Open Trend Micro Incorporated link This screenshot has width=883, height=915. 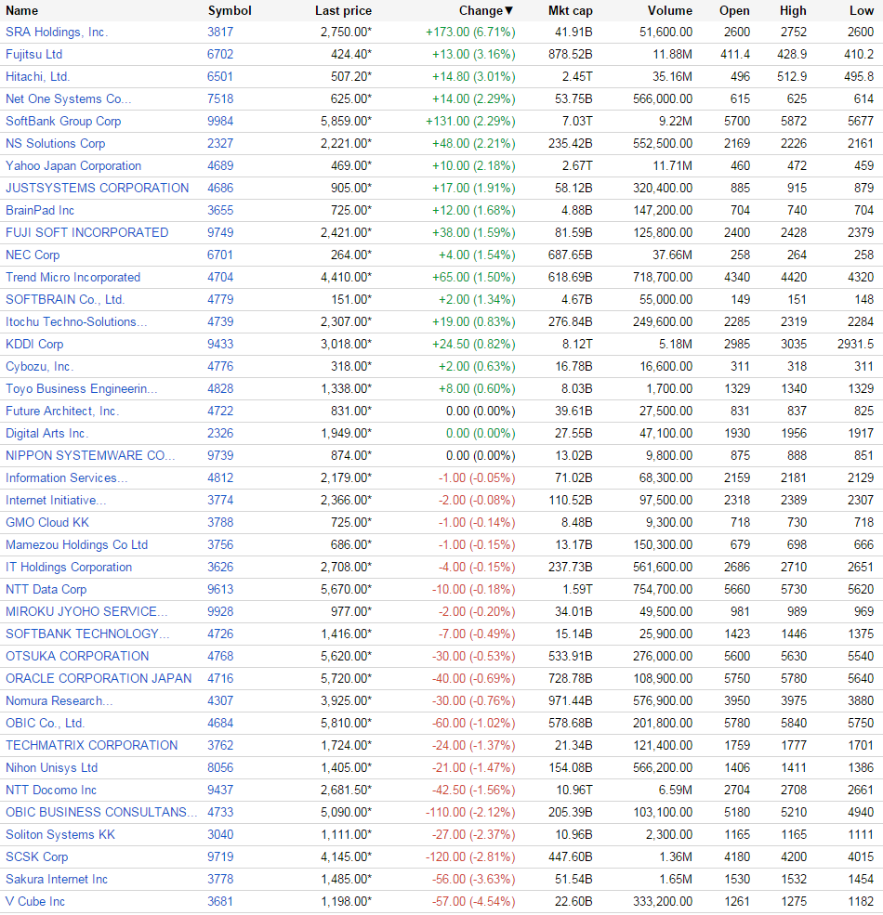[73, 277]
